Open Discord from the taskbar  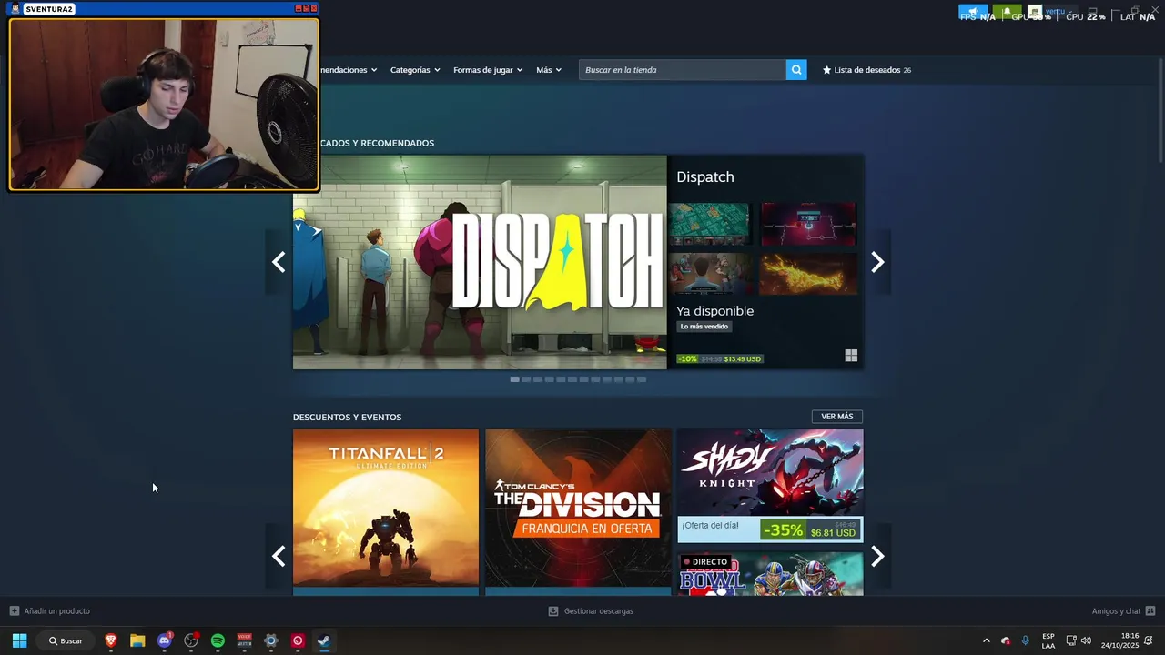pyautogui.click(x=165, y=640)
